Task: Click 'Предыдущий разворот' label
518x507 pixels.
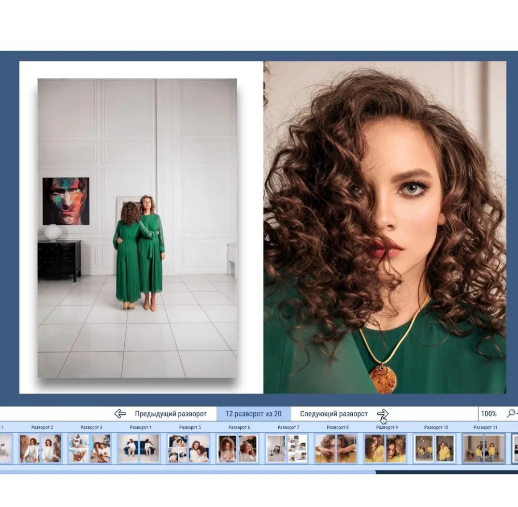Action: [170, 414]
